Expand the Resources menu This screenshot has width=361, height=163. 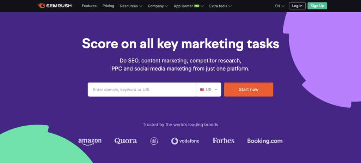click(x=131, y=6)
